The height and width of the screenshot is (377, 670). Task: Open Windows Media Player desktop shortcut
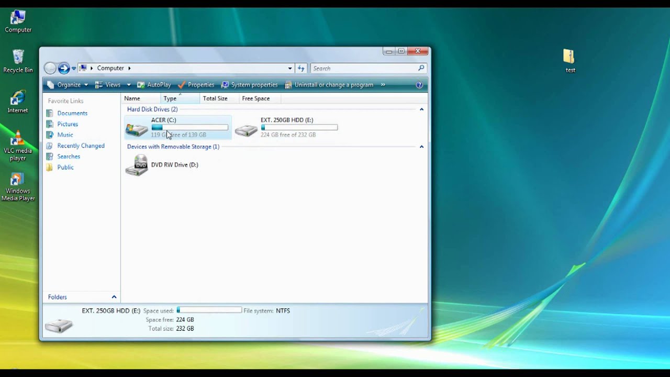click(x=18, y=187)
